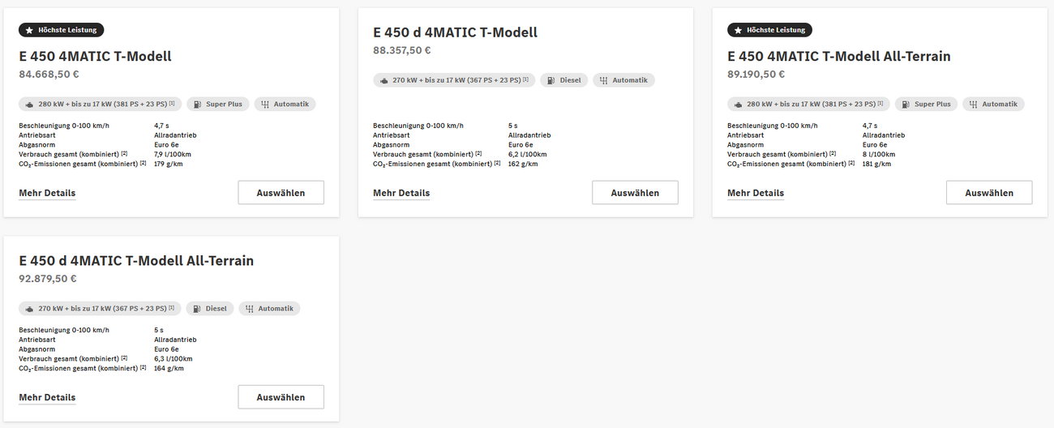This screenshot has width=1054, height=428.
Task: Click gearbox icon on E 450 d 4MATIC T-Modell All-Terrain Automatik chip
Action: tap(248, 309)
